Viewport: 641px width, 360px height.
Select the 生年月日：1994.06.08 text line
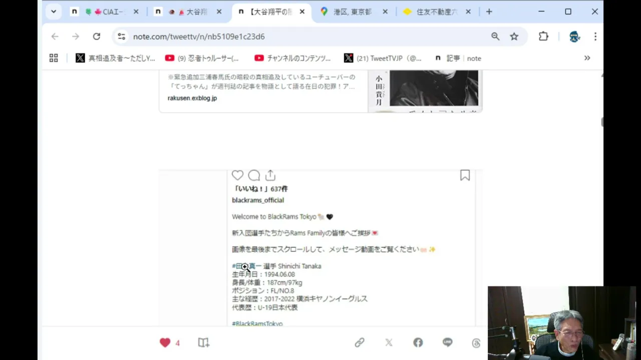[x=263, y=274]
